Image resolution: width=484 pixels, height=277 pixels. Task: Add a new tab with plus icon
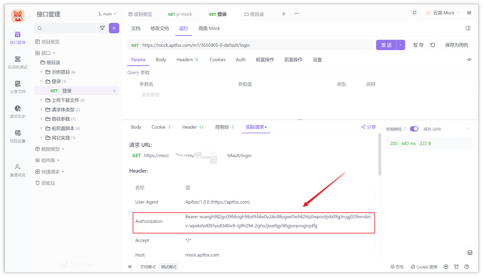284,14
